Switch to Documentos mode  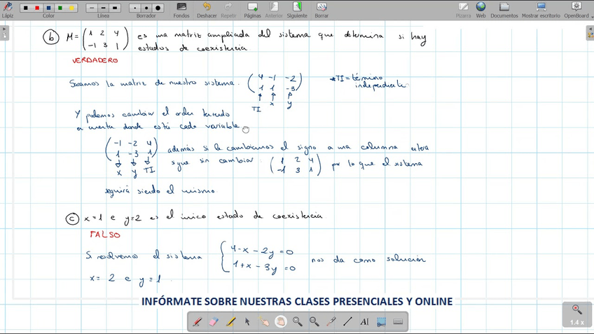(x=504, y=9)
